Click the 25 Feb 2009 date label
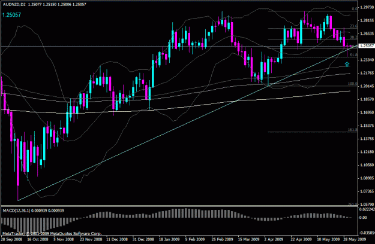375x244 pixels. pyautogui.click(x=222, y=239)
